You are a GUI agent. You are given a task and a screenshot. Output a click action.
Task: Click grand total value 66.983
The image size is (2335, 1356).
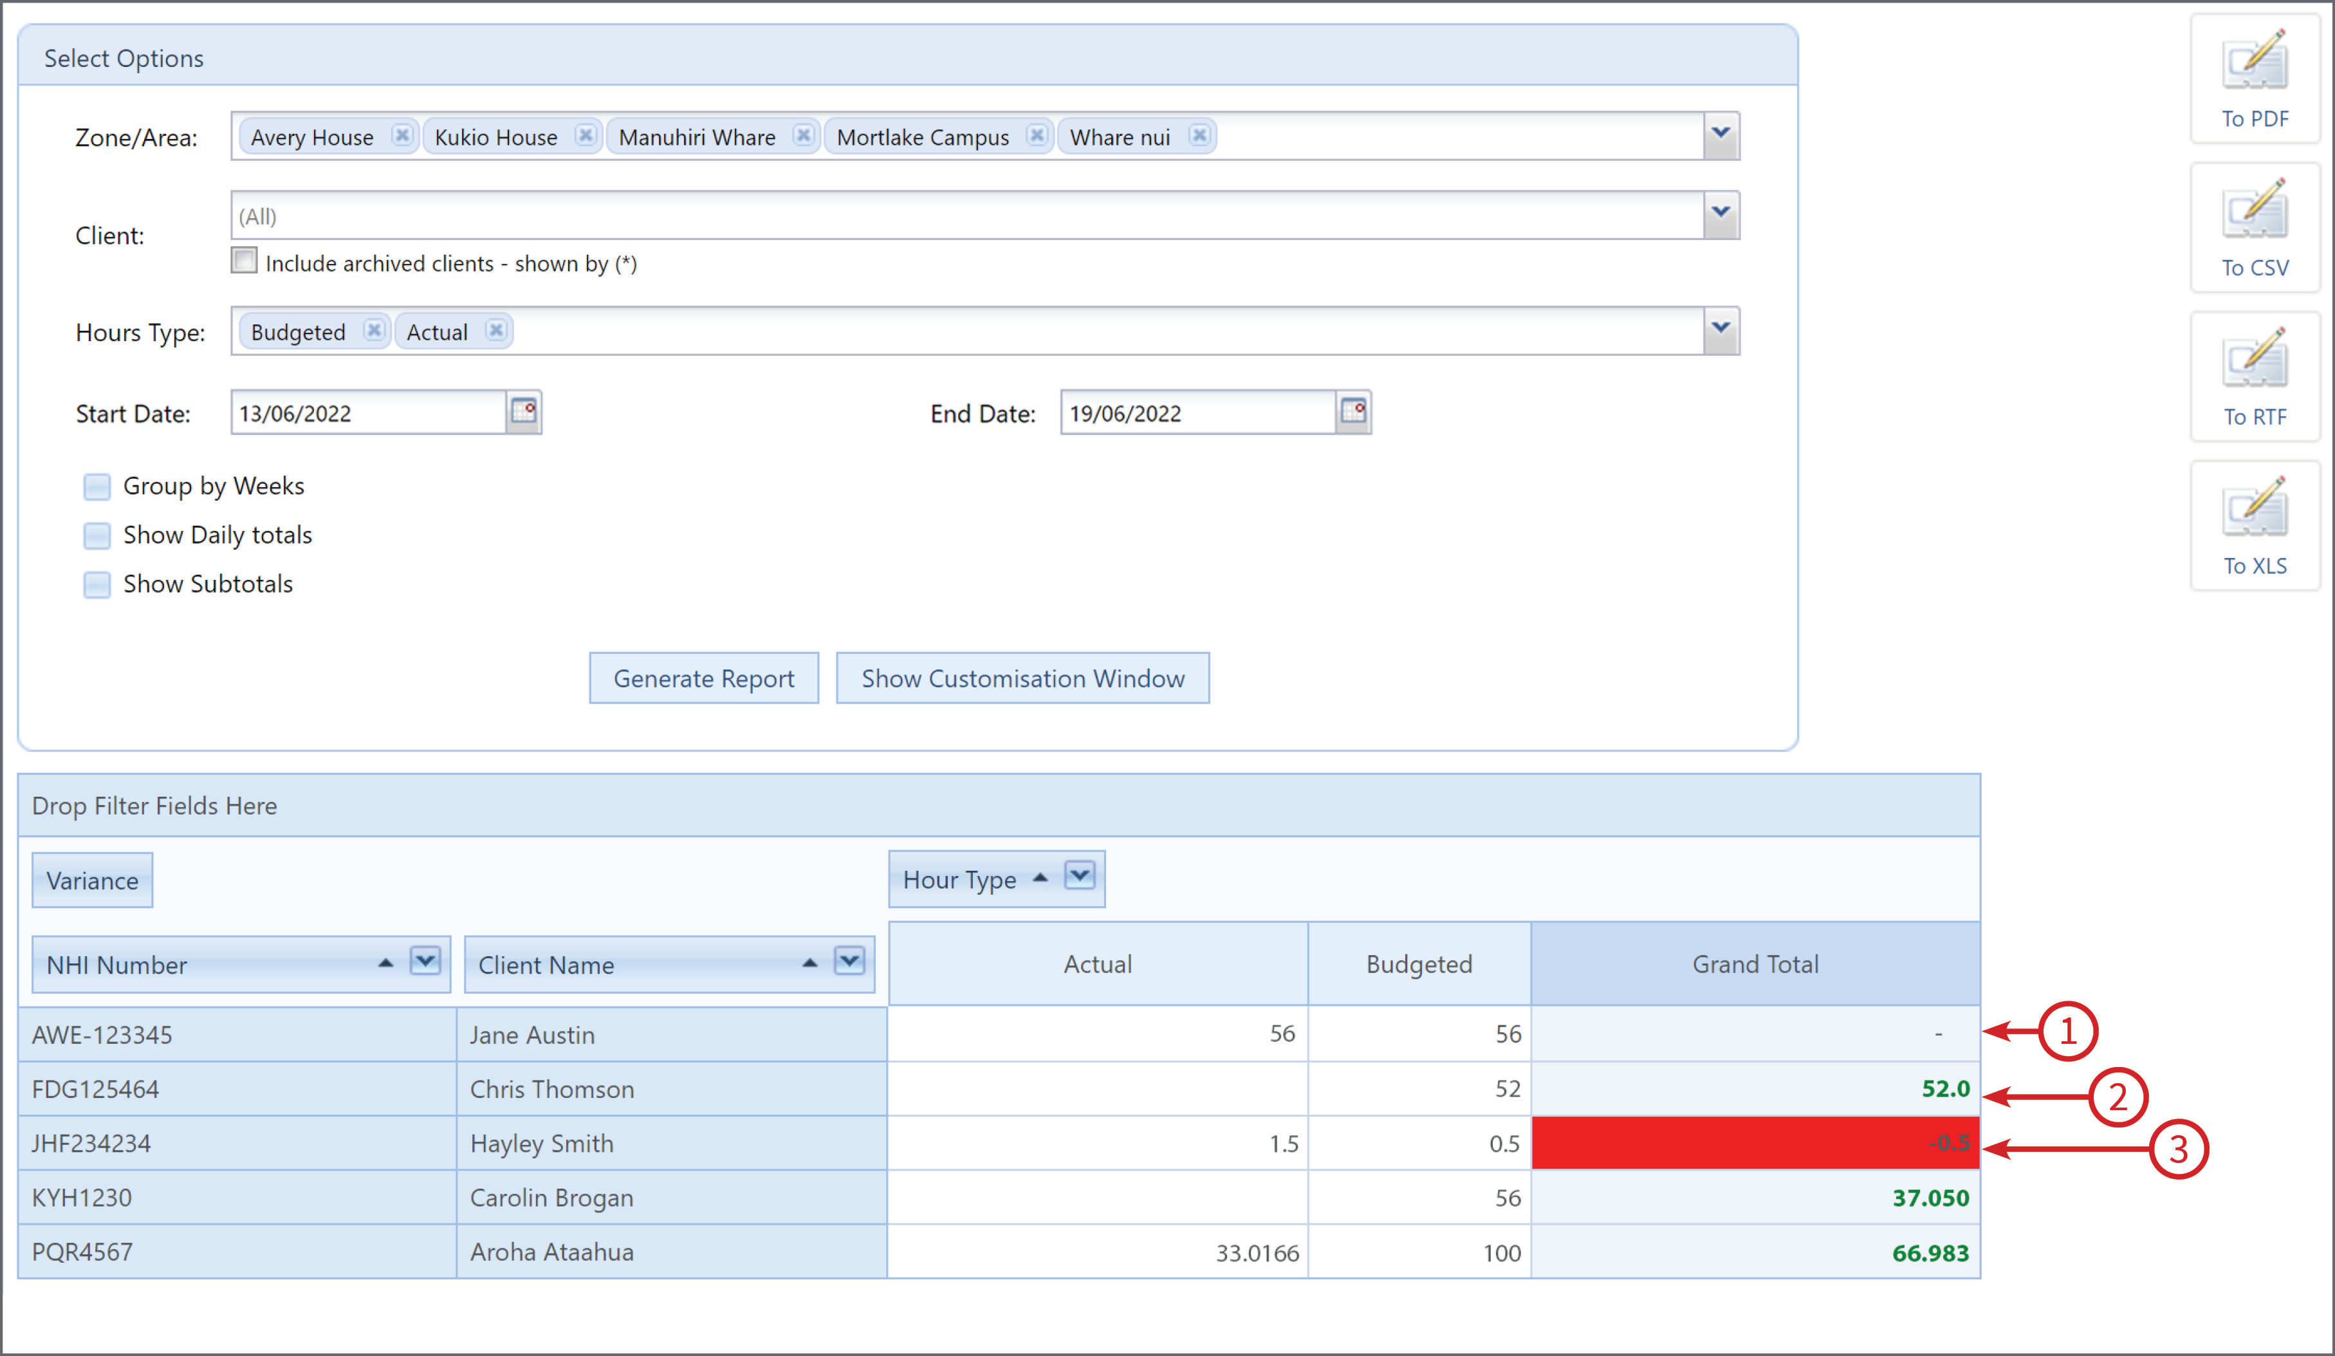pyautogui.click(x=1931, y=1252)
